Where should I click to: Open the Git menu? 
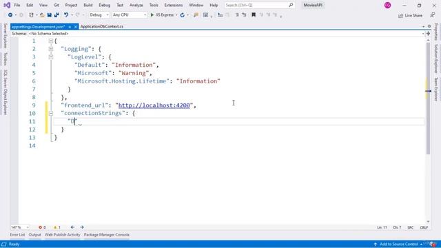tap(57, 5)
